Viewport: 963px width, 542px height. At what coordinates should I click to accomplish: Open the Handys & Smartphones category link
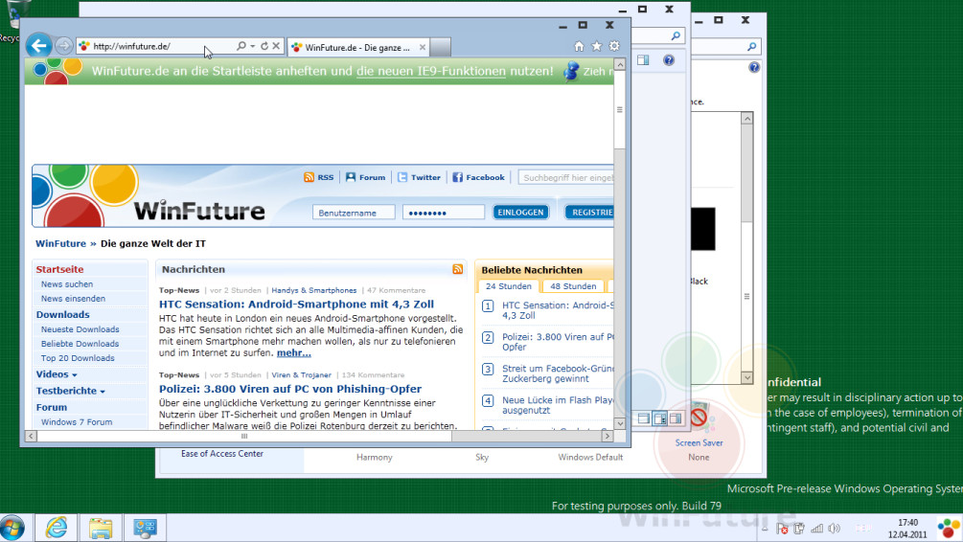pyautogui.click(x=314, y=290)
